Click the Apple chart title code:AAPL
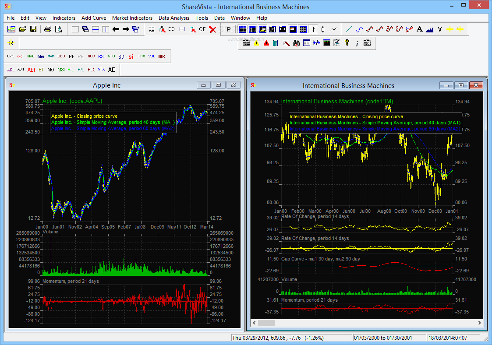The width and height of the screenshot is (492, 345). (x=72, y=101)
